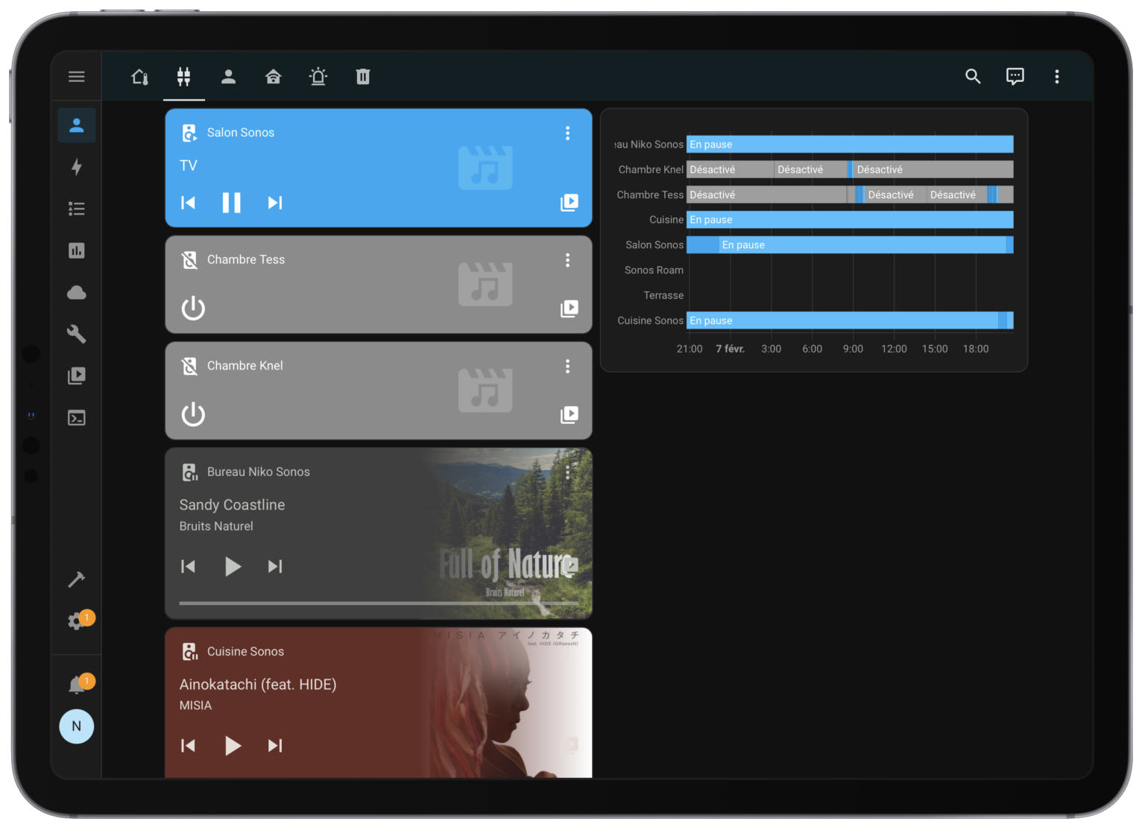Viewport: 1145px width, 830px height.
Task: Select the media mixer sliders tab
Action: click(183, 76)
